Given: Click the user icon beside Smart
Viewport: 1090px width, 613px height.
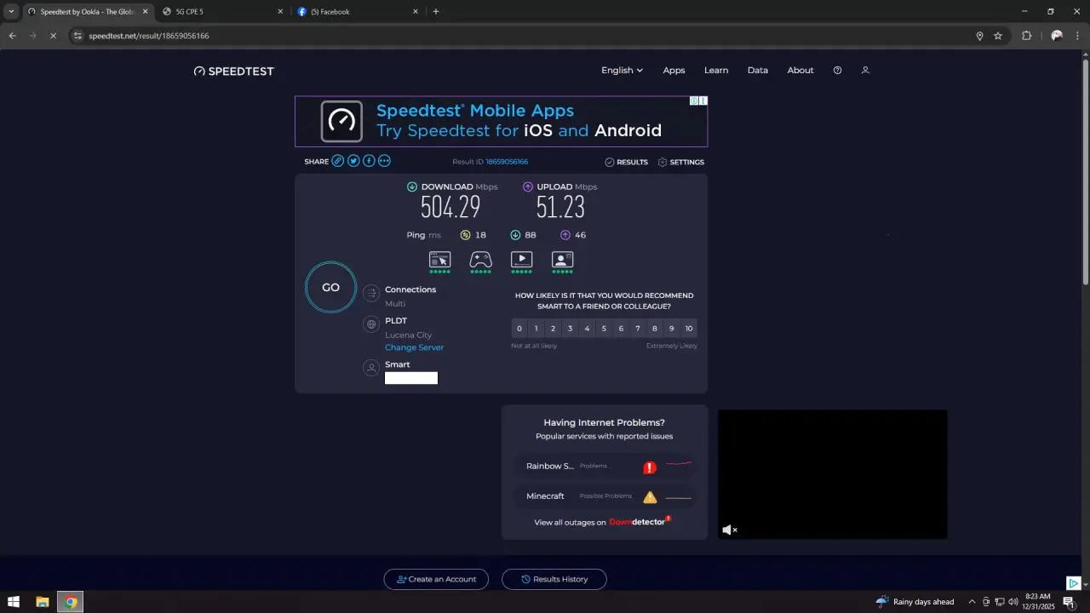Looking at the screenshot, I should point(370,368).
